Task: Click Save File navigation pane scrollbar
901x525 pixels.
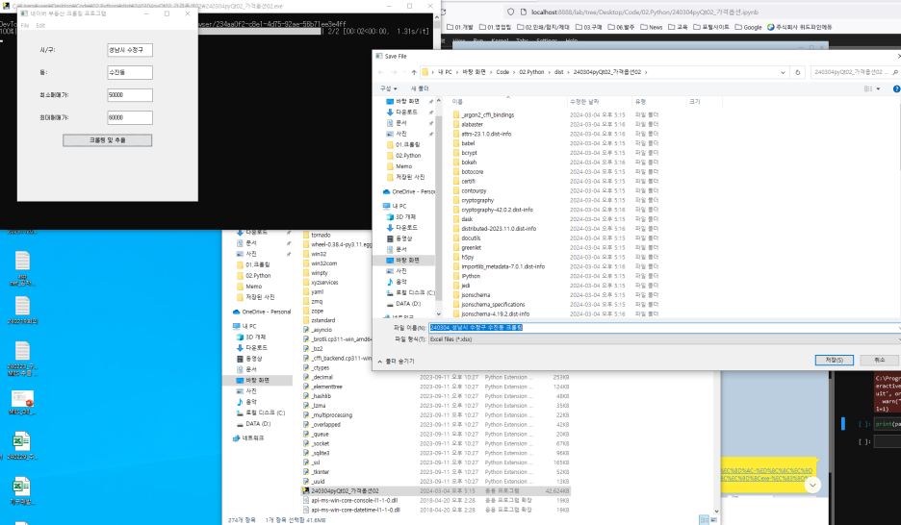Action: 439,207
